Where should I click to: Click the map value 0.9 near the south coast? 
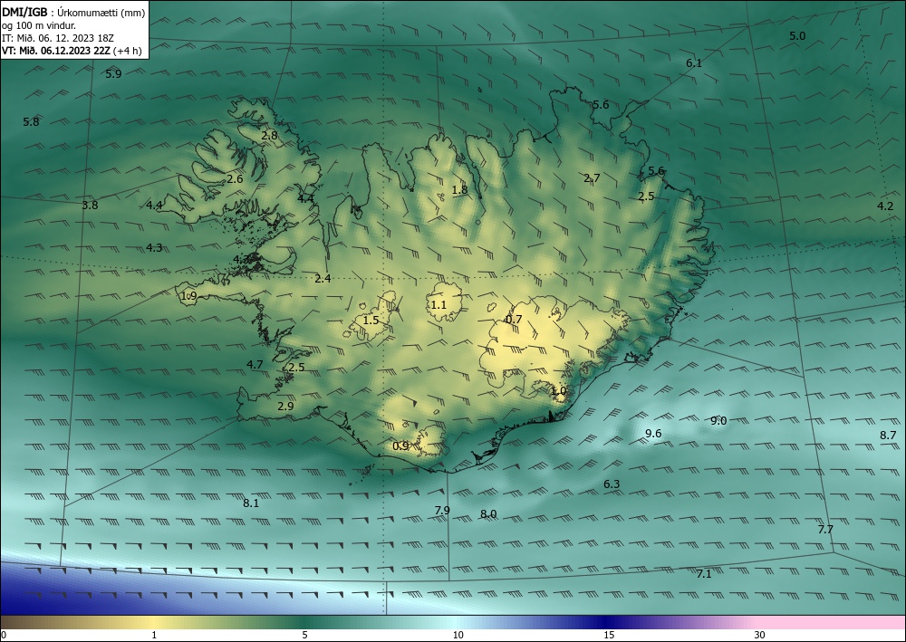[400, 446]
